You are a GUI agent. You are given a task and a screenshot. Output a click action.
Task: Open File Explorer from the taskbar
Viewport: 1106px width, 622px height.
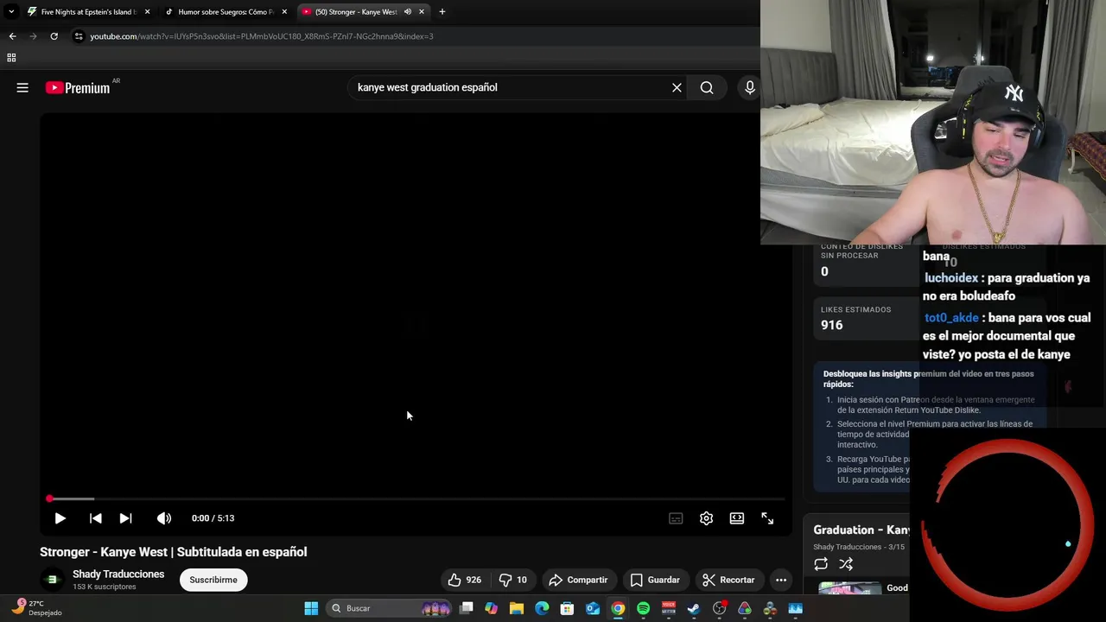coord(517,608)
